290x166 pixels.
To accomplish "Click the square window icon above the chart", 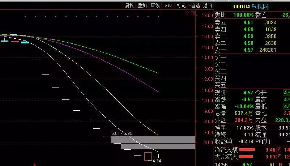I will pos(193,13).
